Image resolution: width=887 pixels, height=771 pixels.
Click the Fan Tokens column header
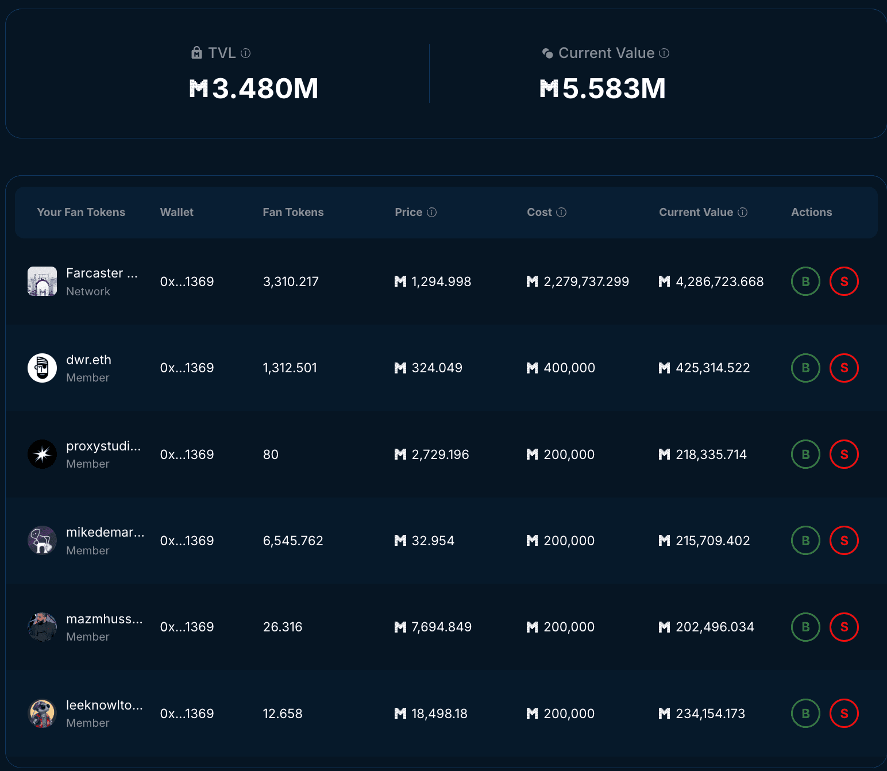pyautogui.click(x=293, y=213)
